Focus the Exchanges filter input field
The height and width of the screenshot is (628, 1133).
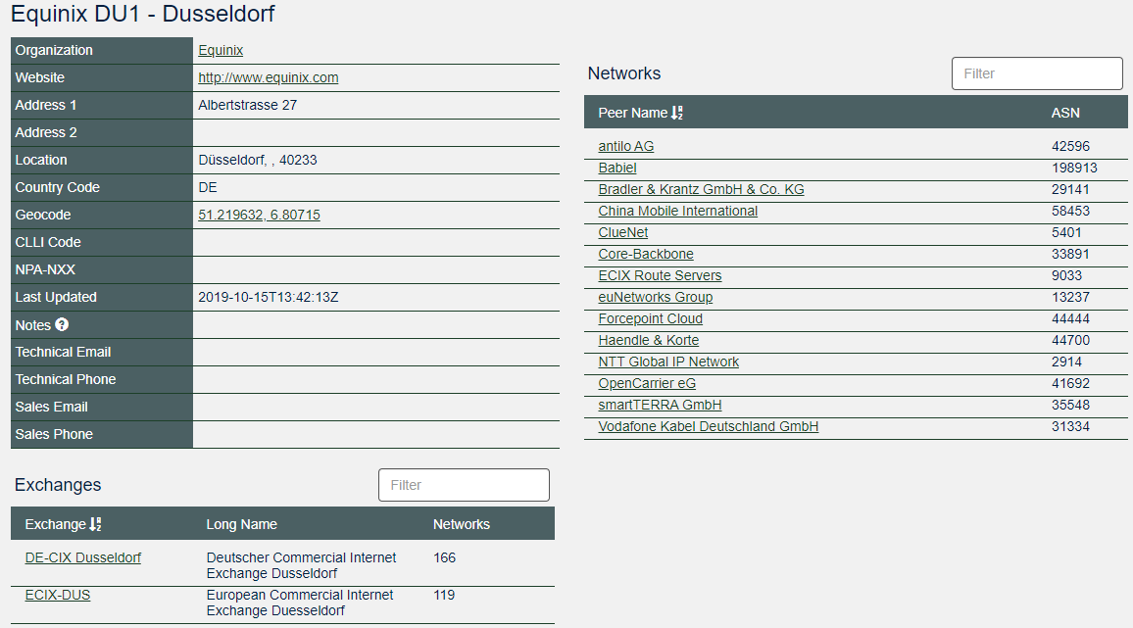coord(464,485)
